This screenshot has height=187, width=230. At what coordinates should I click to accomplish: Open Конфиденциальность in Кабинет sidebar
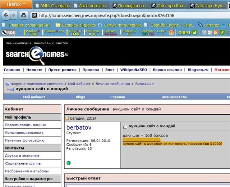click(24, 133)
